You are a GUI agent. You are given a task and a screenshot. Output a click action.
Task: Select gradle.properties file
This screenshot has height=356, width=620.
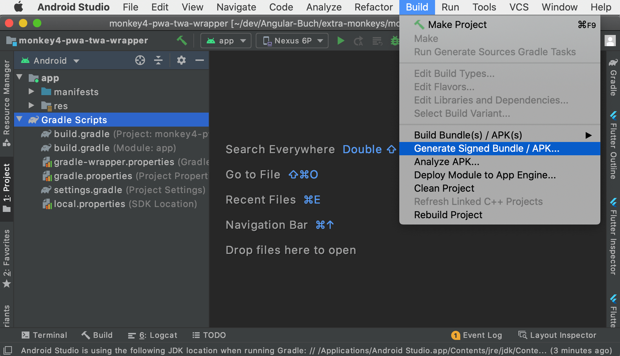tap(111, 176)
